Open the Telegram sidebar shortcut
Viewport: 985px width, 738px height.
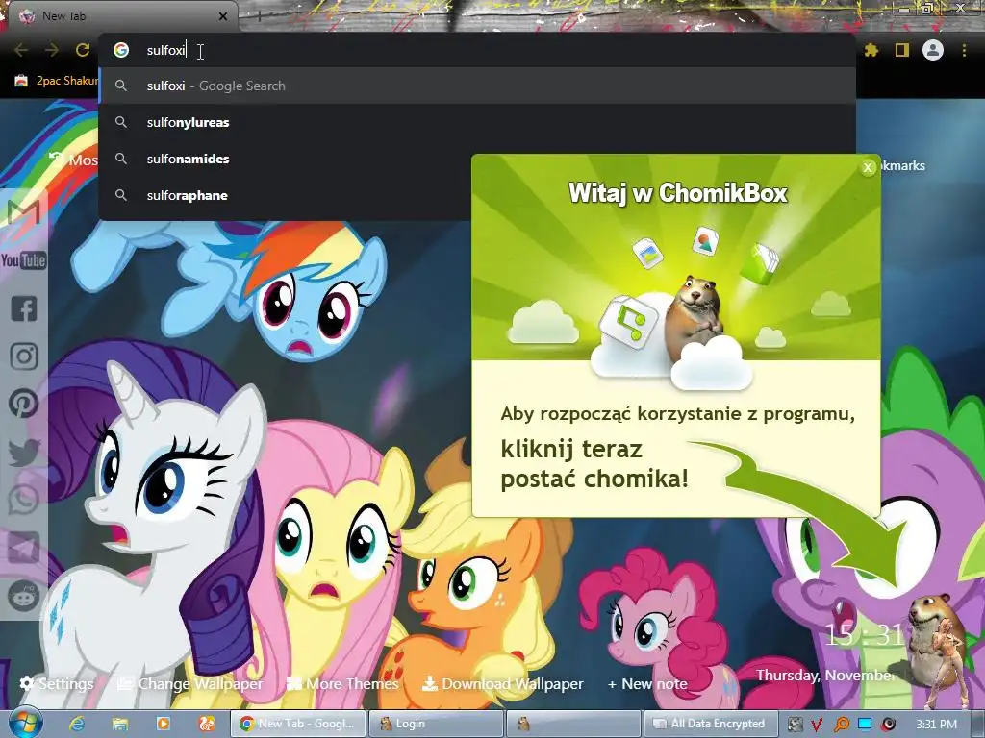[x=24, y=548]
